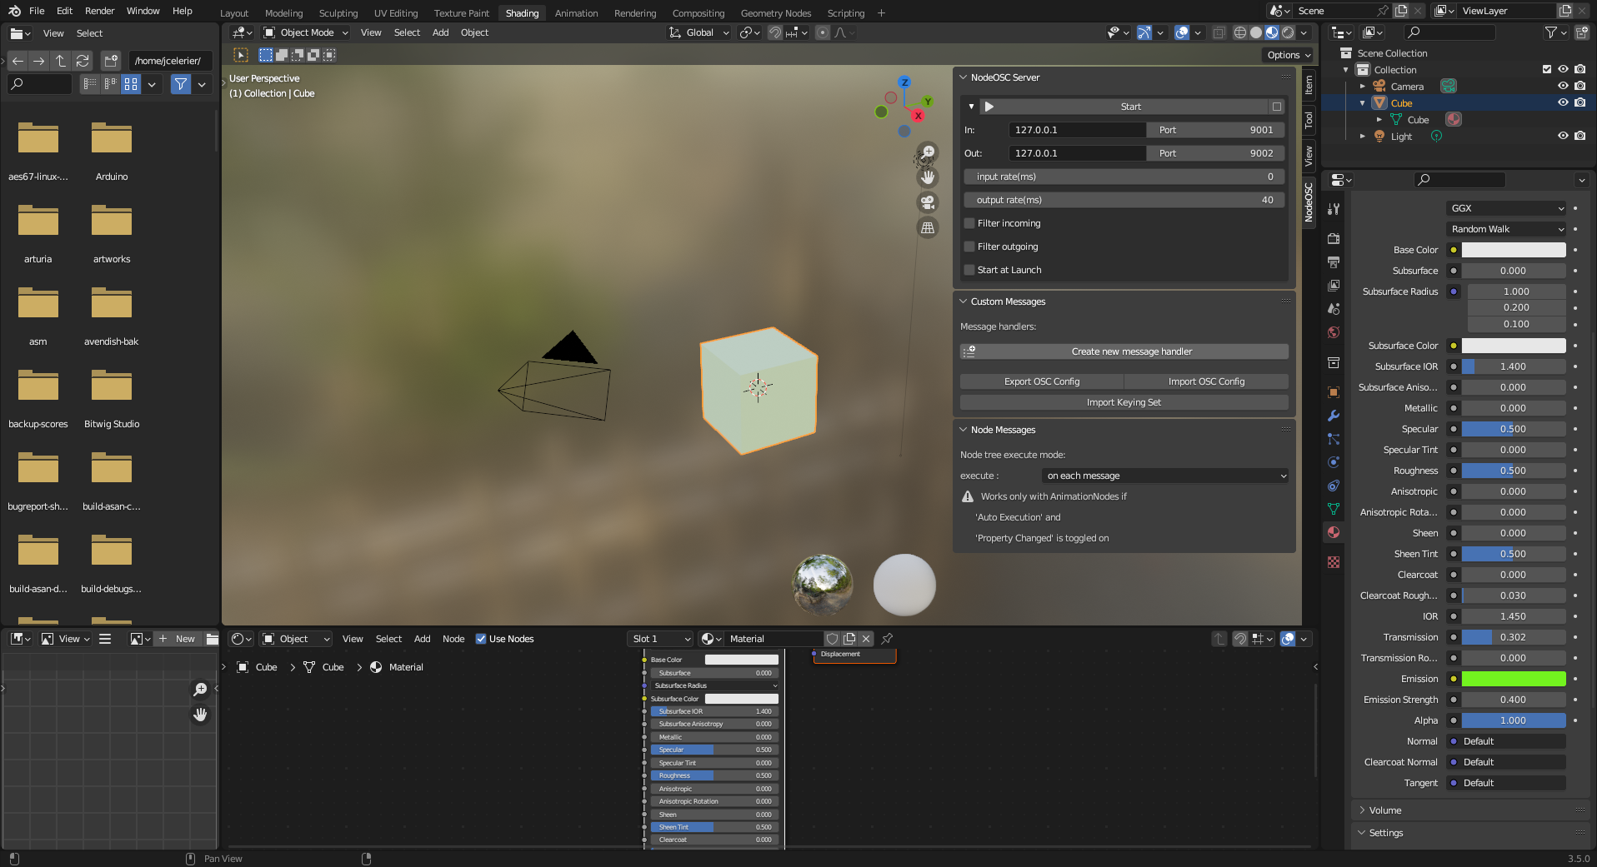1597x867 pixels.
Task: Select rendered viewport shading
Action: (x=1288, y=32)
